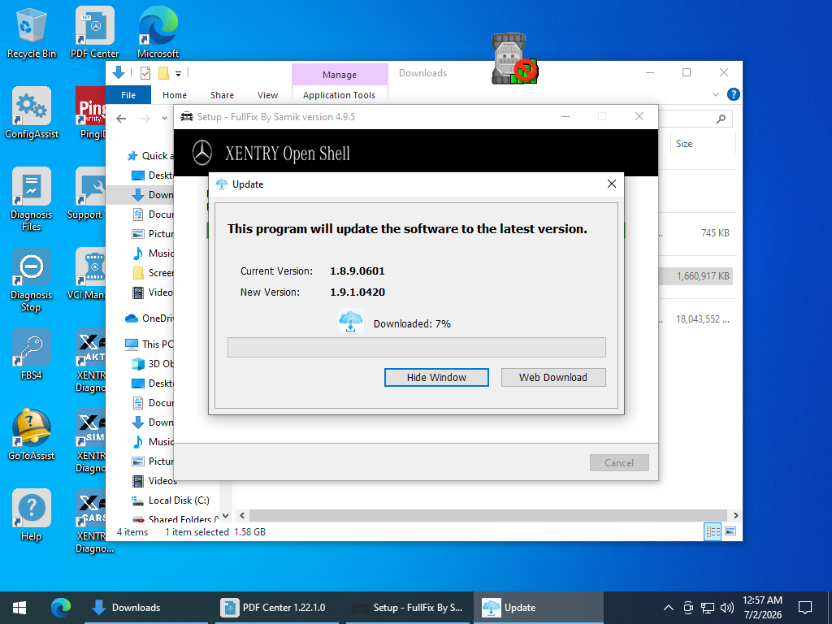Viewport: 832px width, 624px height.
Task: Open the recent locations dropdown arrow
Action: pos(164,119)
